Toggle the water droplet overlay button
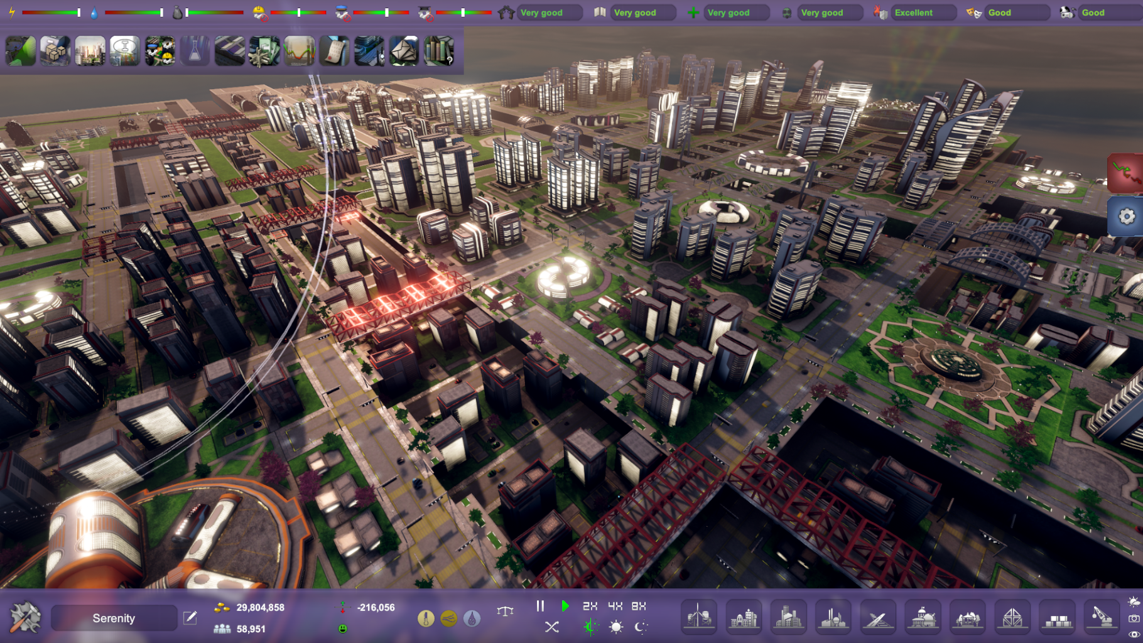Screen dimensions: 1143x643 pyautogui.click(x=472, y=619)
